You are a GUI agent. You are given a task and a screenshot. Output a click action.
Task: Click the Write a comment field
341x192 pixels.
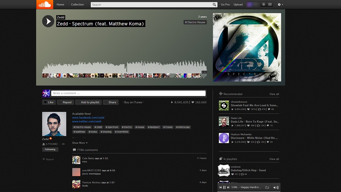128,93
